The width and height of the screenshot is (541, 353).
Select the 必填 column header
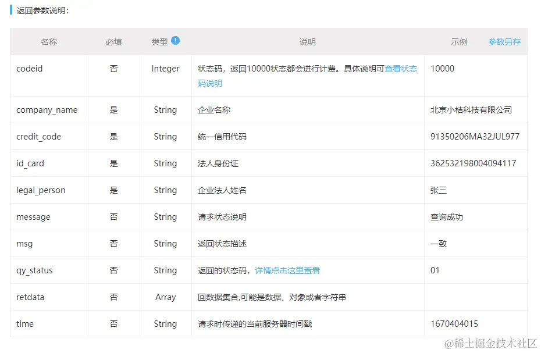pyautogui.click(x=114, y=42)
